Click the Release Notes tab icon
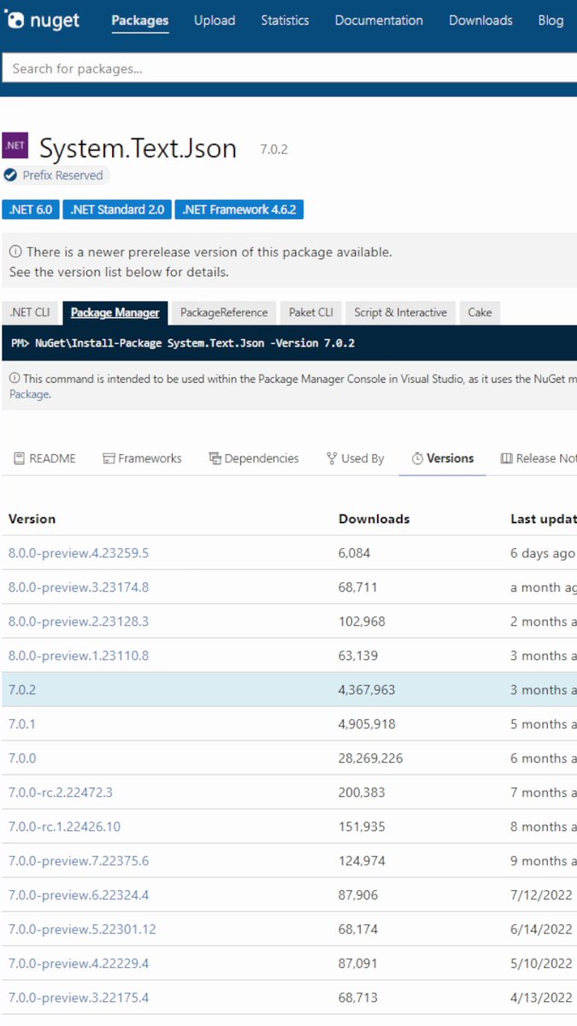Viewport: 577px width, 1026px height. (507, 458)
